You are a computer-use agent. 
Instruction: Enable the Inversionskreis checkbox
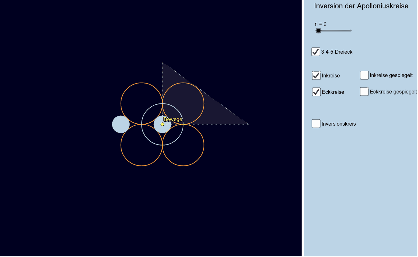click(316, 124)
